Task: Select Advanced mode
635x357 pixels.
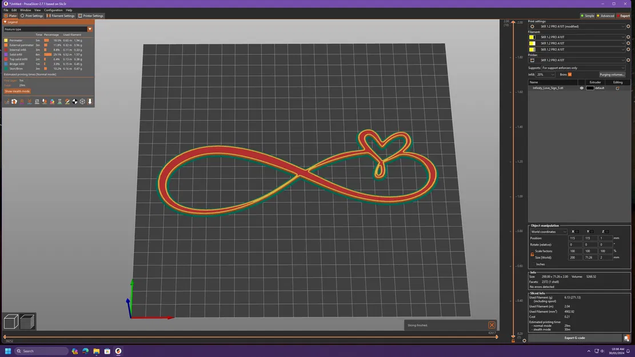Action: 605,16
